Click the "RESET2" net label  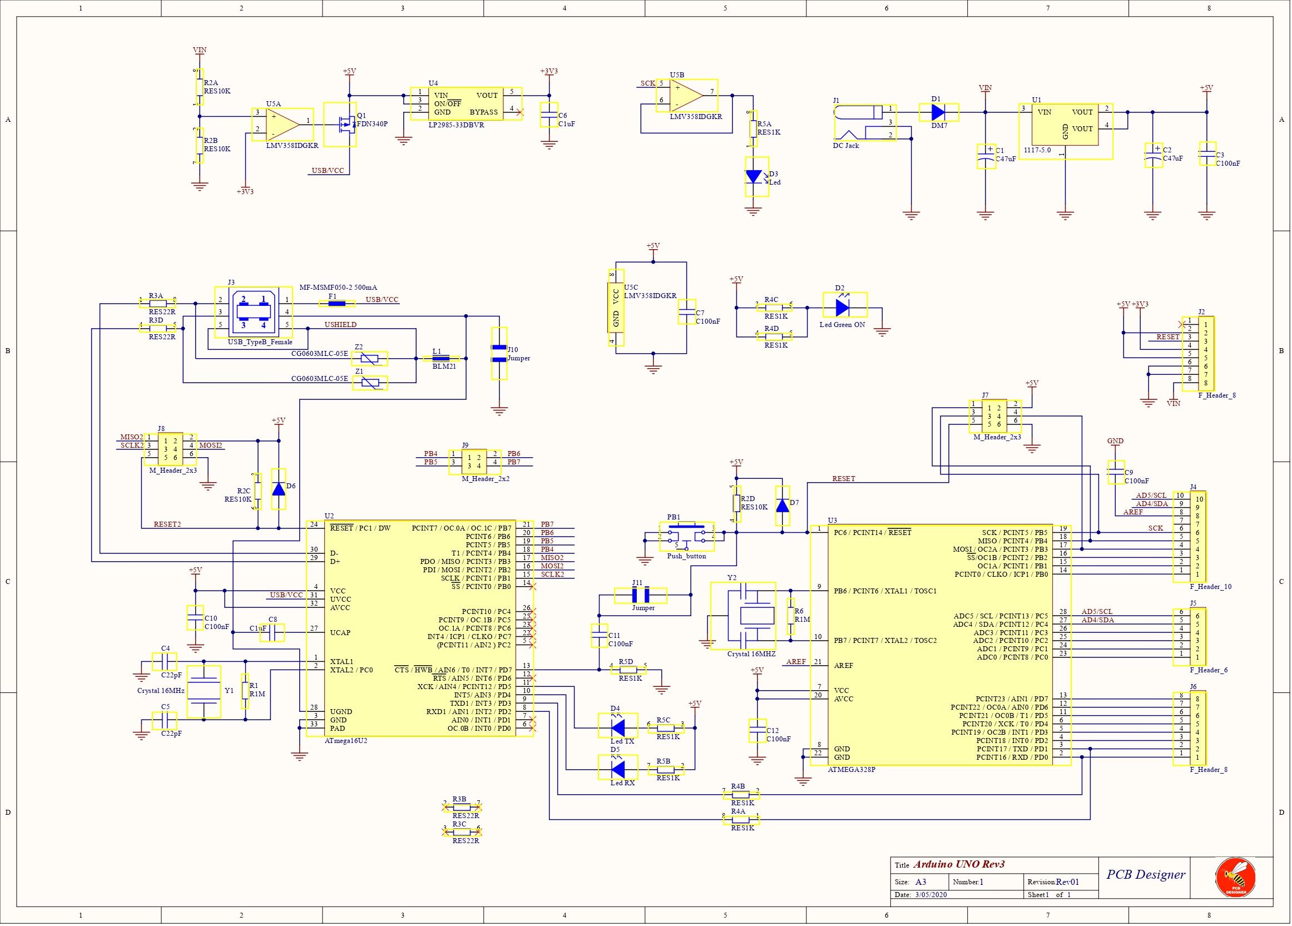pos(167,524)
